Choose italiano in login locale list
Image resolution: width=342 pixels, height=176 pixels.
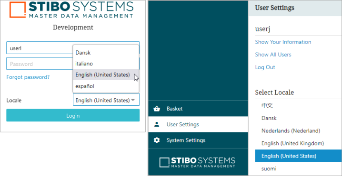(106, 64)
